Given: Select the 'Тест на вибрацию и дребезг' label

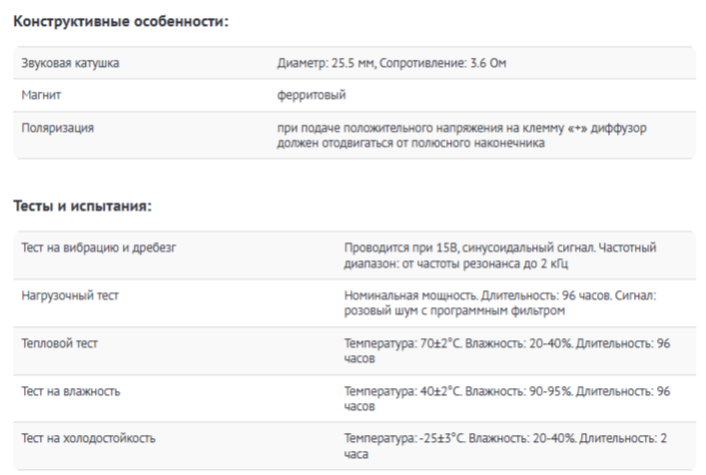Looking at the screenshot, I should click(x=99, y=247).
